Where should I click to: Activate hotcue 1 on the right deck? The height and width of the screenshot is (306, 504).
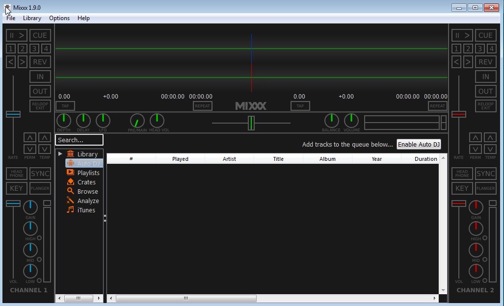point(455,48)
